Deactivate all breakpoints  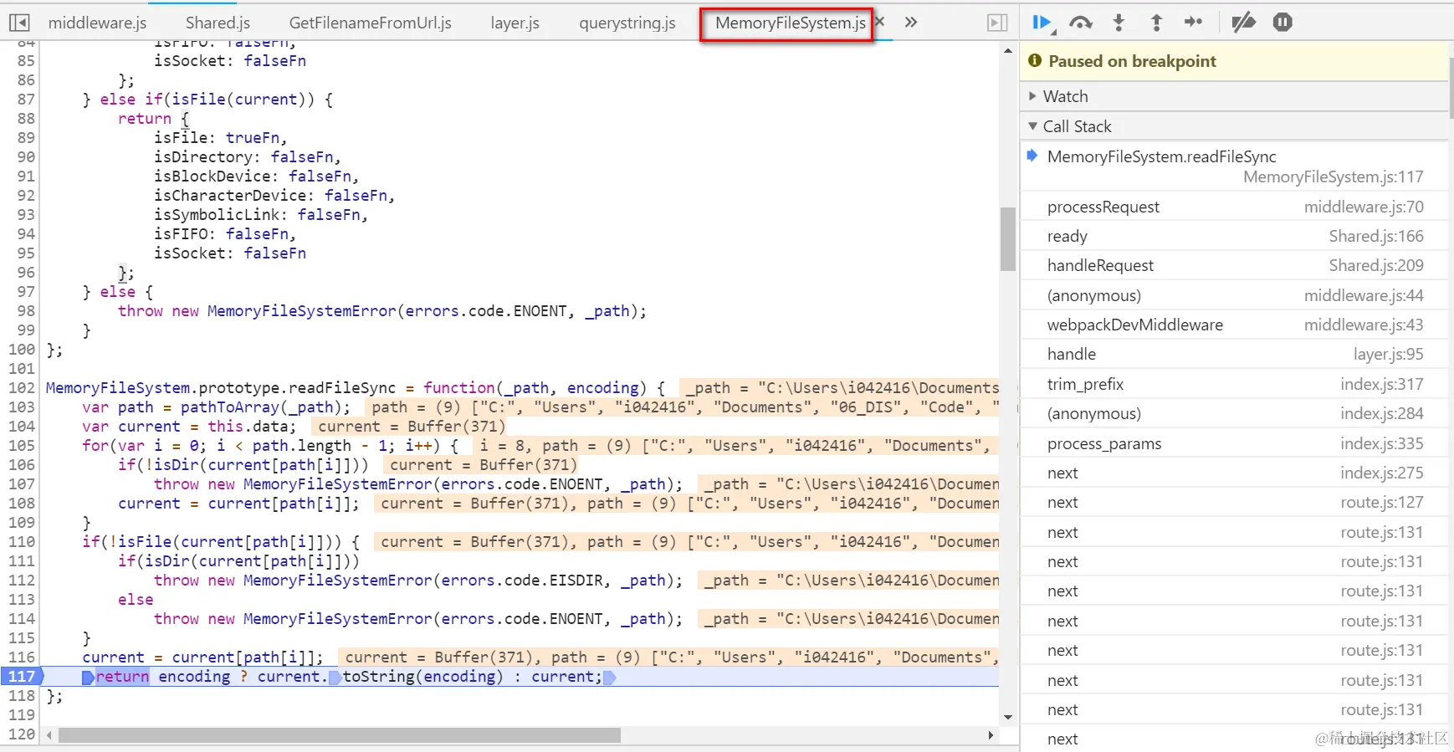pyautogui.click(x=1243, y=23)
